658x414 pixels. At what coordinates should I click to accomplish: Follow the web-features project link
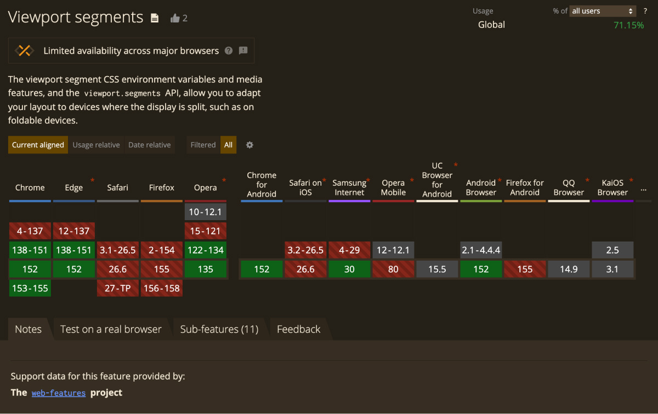(x=59, y=393)
